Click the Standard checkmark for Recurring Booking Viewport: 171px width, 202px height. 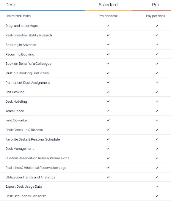pos(108,54)
